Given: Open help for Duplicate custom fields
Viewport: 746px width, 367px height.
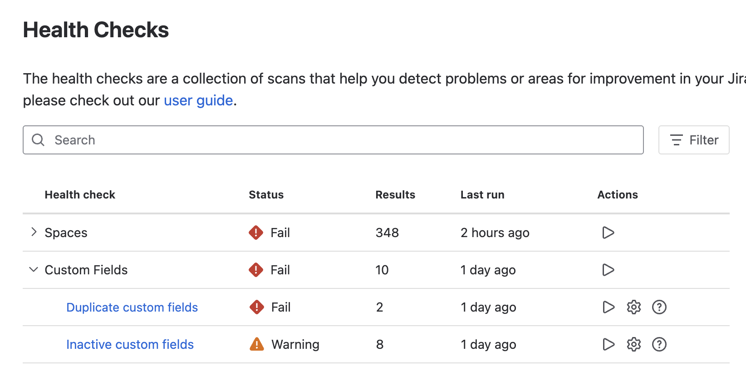Looking at the screenshot, I should [659, 307].
